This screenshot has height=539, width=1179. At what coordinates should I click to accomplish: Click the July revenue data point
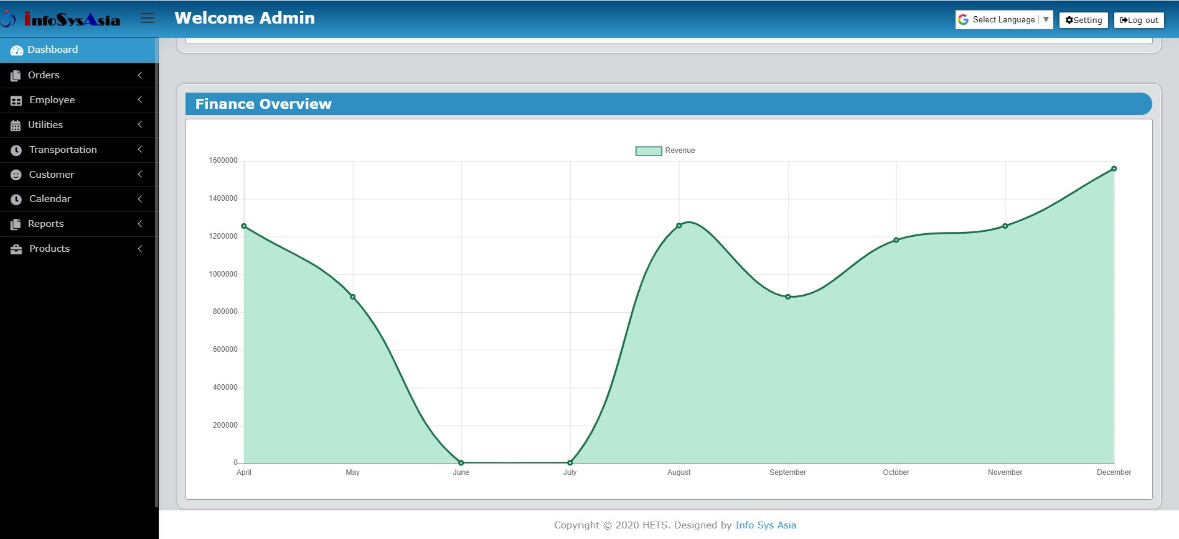(570, 463)
